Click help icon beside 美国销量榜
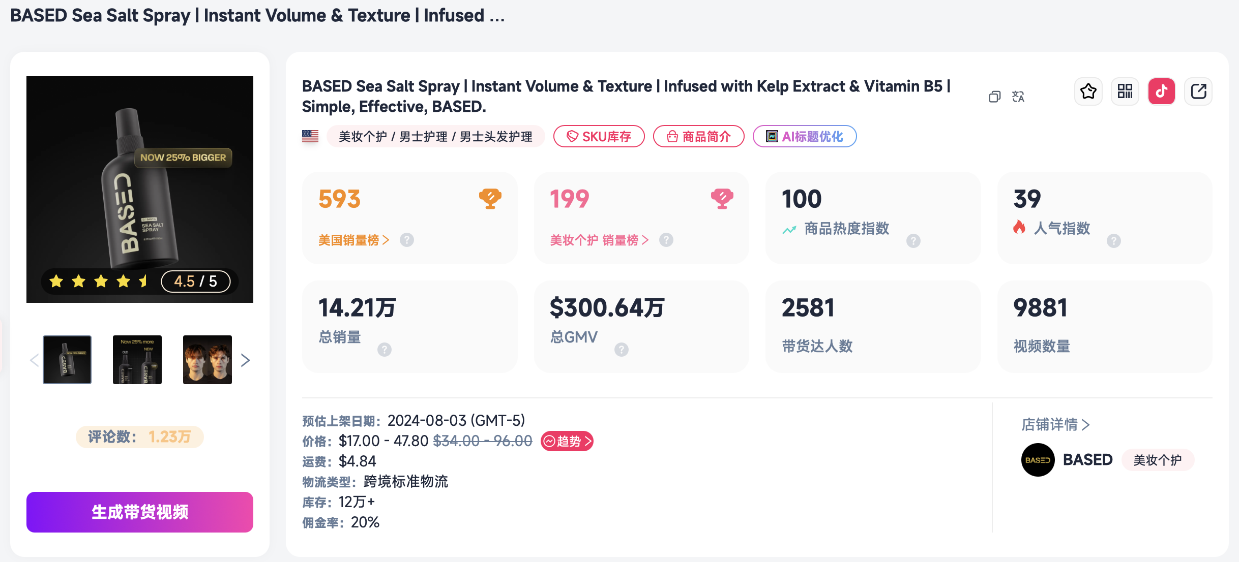This screenshot has height=562, width=1239. 407,240
